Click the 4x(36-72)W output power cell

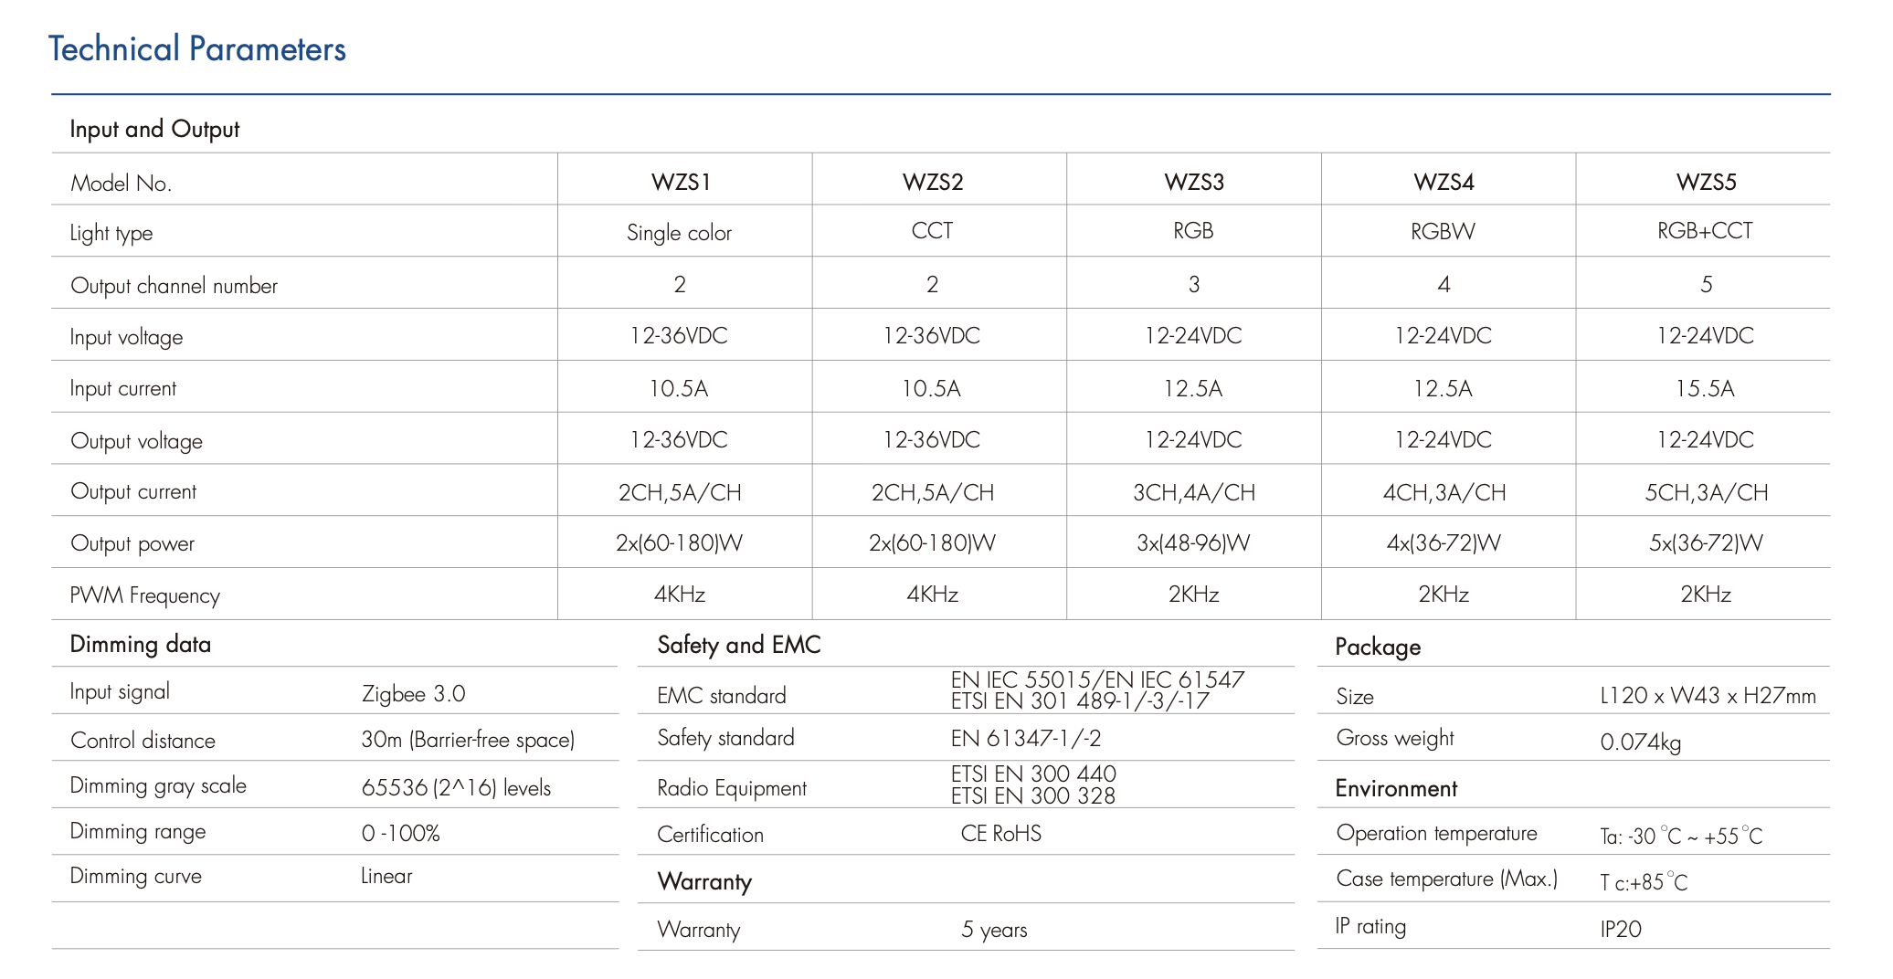pos(1443,543)
